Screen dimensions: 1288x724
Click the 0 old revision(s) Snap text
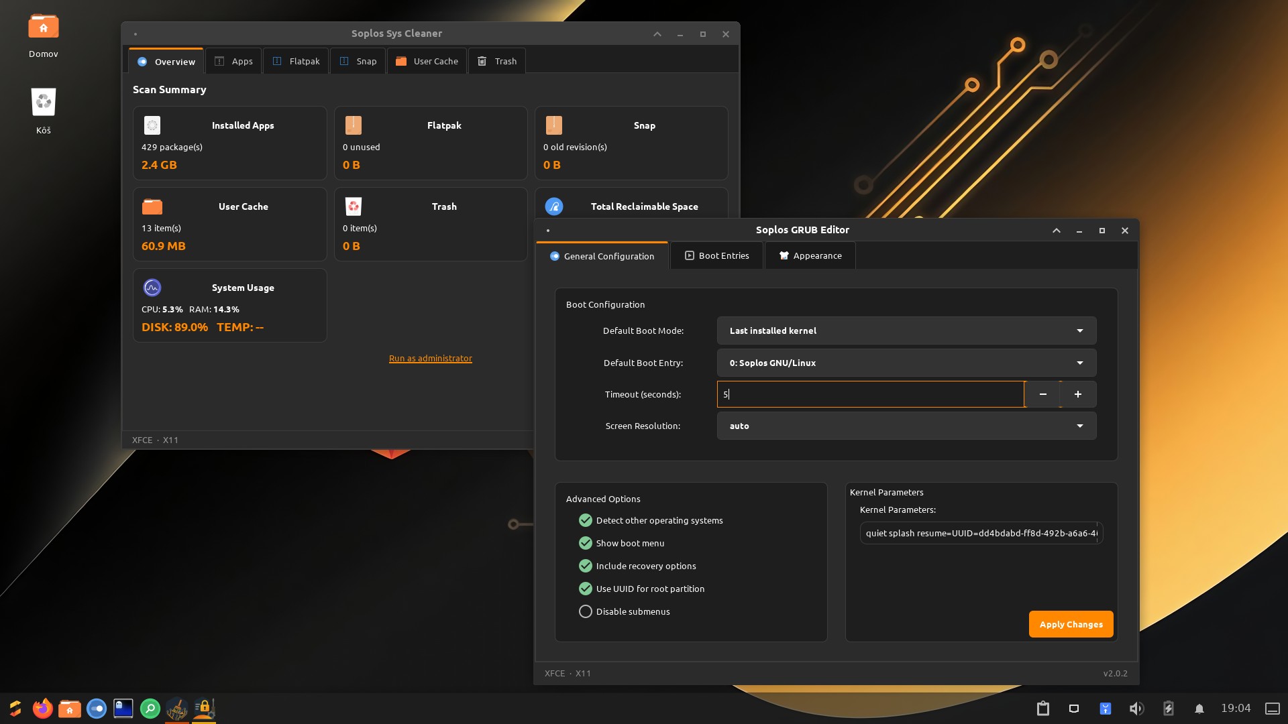[x=575, y=147]
